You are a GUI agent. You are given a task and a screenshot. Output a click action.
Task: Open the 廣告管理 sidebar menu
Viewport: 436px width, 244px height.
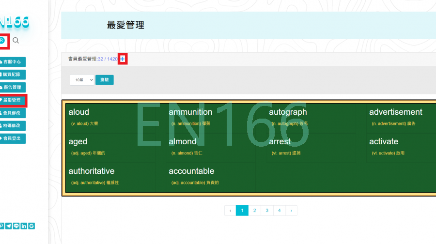(13, 87)
